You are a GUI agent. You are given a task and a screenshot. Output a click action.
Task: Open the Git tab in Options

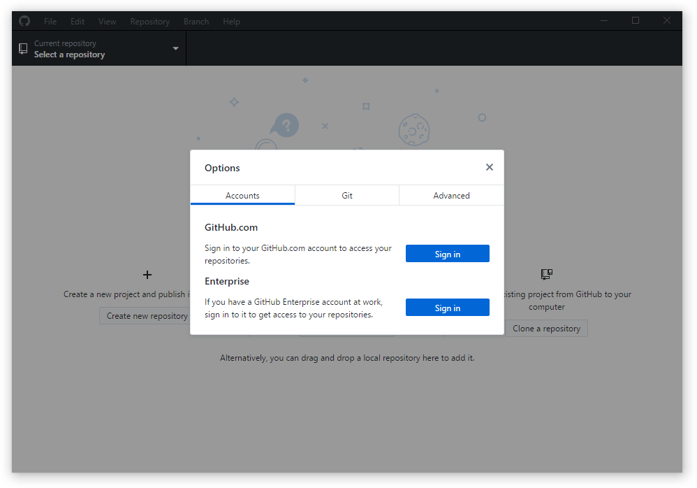click(x=346, y=195)
